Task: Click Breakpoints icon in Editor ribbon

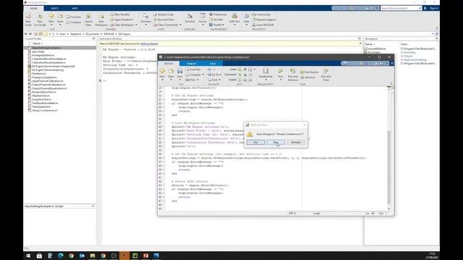Action: (266, 71)
